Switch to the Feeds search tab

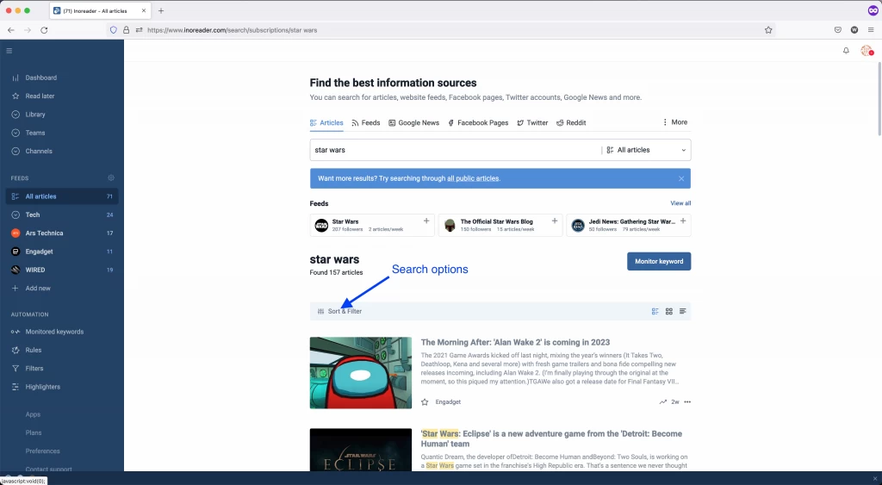click(365, 122)
